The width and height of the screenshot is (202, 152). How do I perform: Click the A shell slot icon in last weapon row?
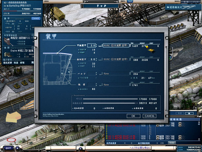click(157, 138)
